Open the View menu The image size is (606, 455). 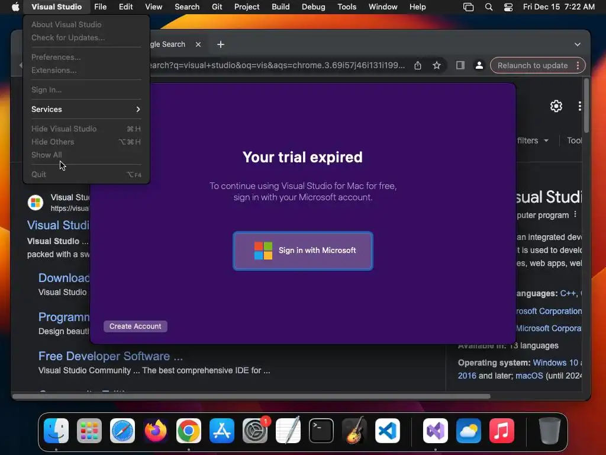click(153, 7)
